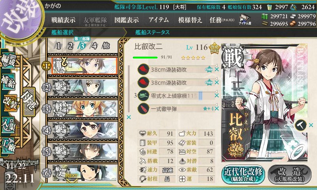Expand next ship list page arrow
Image resolution: width=317 pixels, height=190 pixels.
click(x=71, y=178)
